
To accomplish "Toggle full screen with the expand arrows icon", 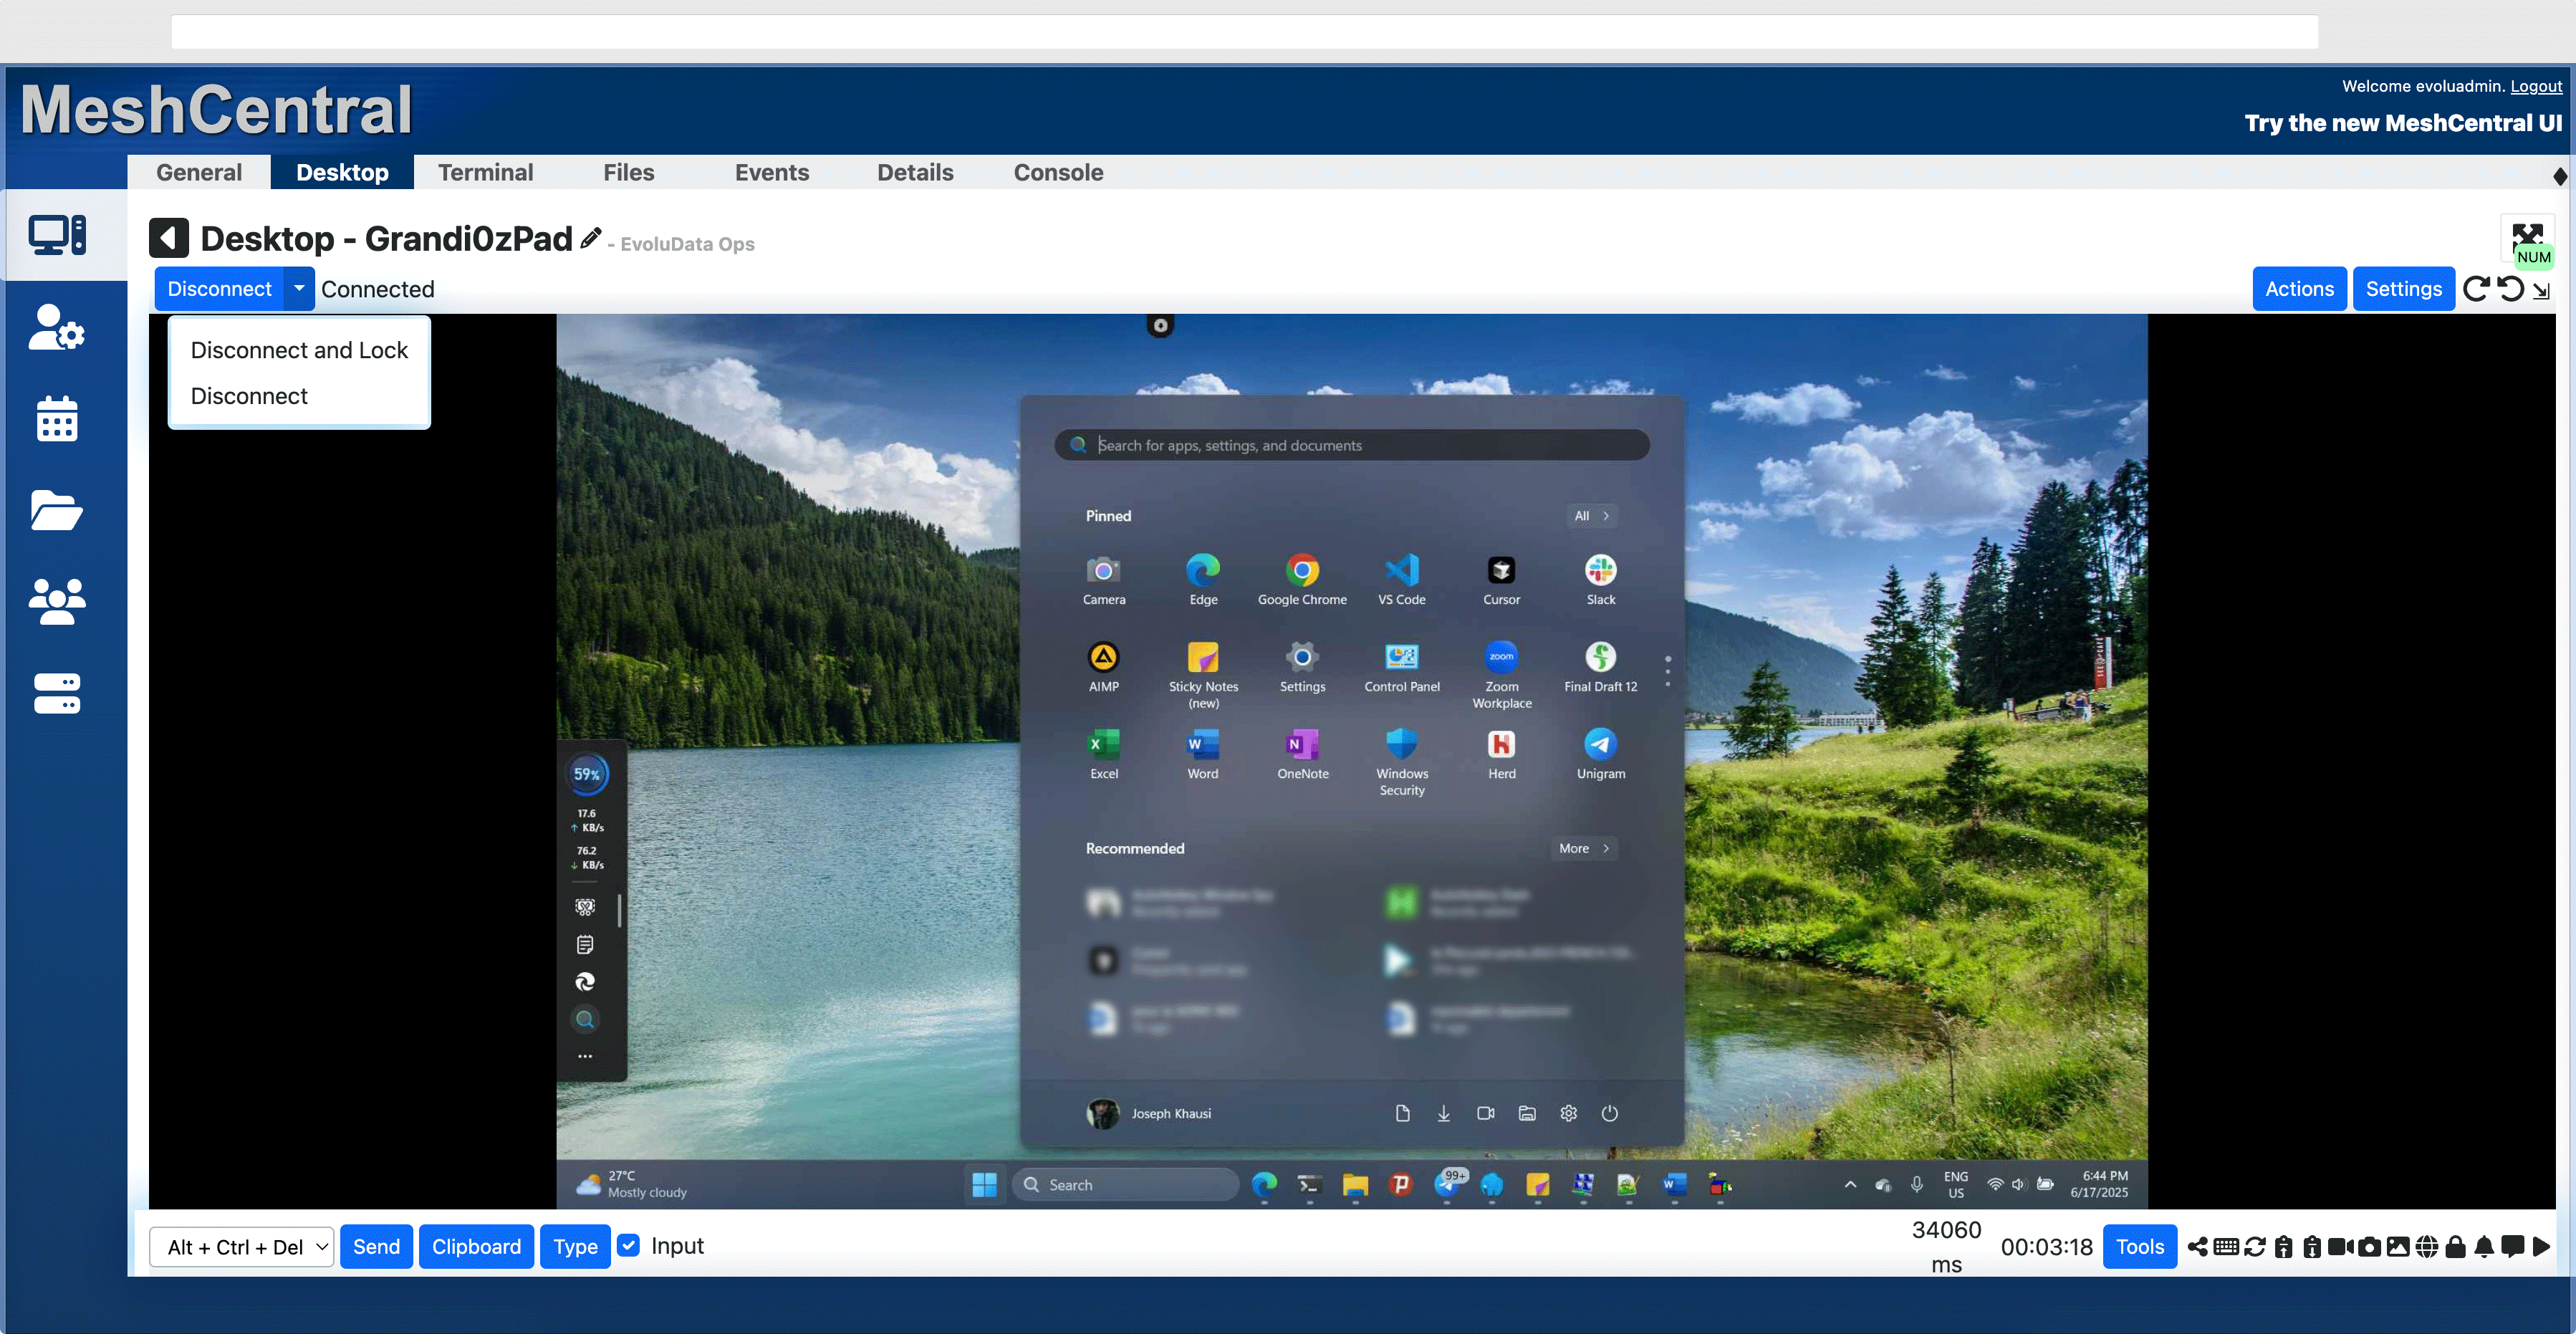I will point(2527,235).
